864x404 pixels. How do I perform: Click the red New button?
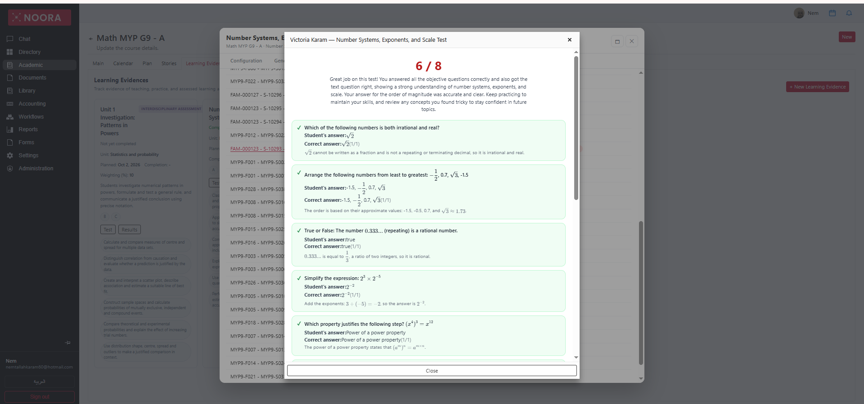847,37
